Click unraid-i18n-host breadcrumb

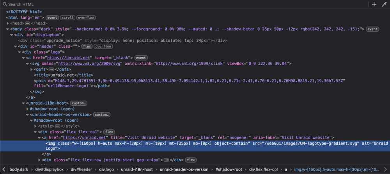tap(137, 169)
